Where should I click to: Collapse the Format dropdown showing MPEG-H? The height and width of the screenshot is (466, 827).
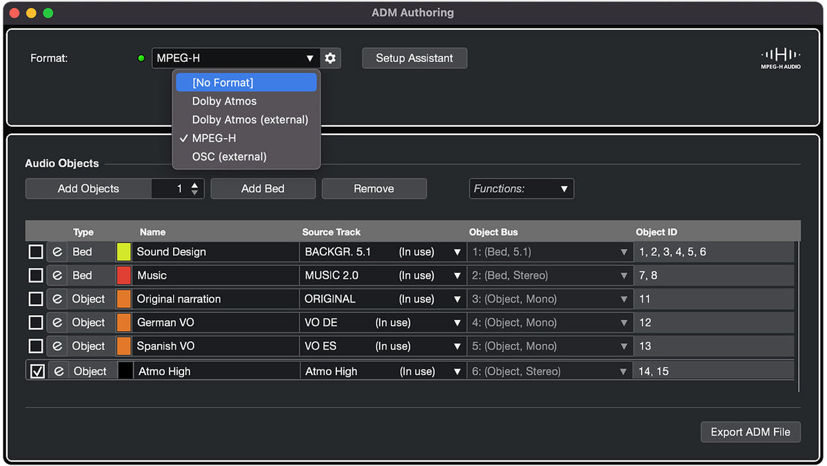coord(236,58)
